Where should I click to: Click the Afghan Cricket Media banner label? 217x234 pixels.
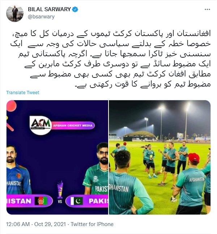click(73, 125)
